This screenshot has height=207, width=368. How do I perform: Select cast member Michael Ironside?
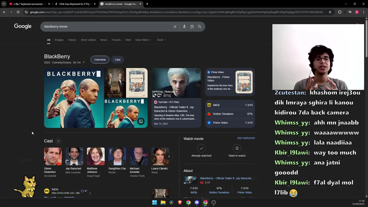click(x=139, y=162)
